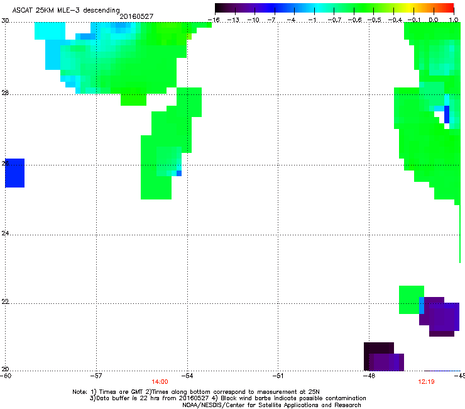The width and height of the screenshot is (465, 409).
Task: Click the blue data block near latitude 26
Action: click(15, 173)
